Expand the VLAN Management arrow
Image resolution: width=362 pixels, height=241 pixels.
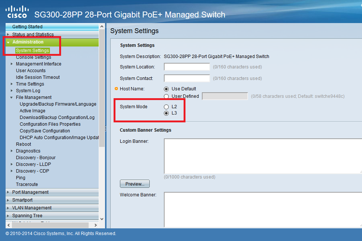pos(8,208)
